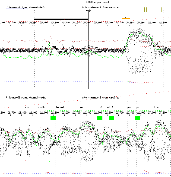The height and width of the screenshot is (177, 171).
Task: Click the 21,700 label on the lower time axis
Action: 12,112
